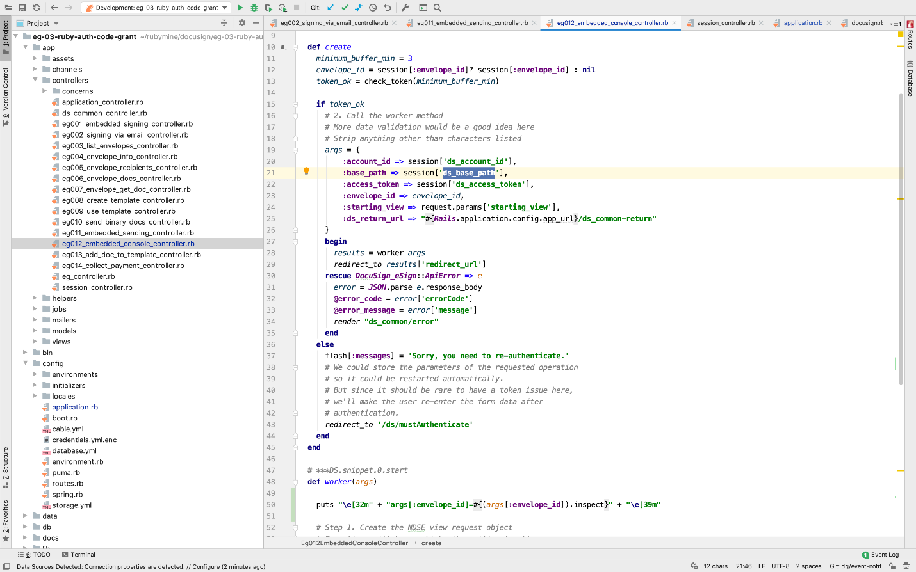
Task: Switch to eg011_embedded_sending_controller.rb tab
Action: pos(472,23)
